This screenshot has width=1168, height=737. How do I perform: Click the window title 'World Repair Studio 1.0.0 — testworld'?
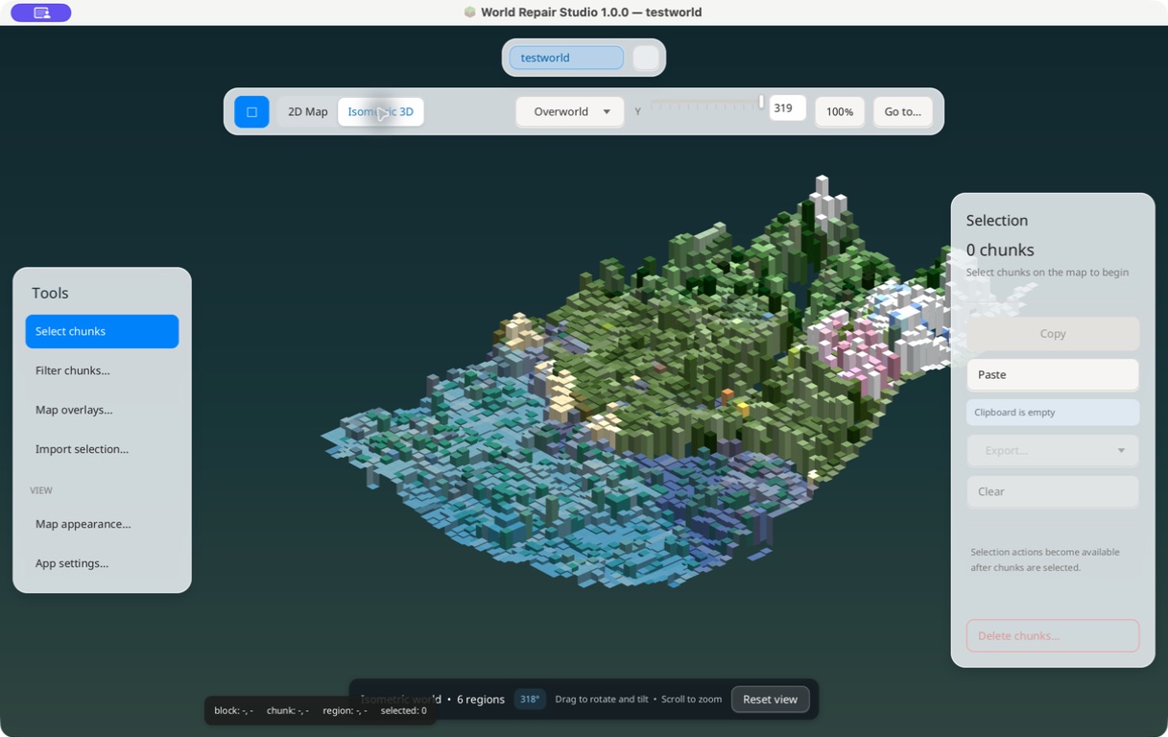click(591, 12)
